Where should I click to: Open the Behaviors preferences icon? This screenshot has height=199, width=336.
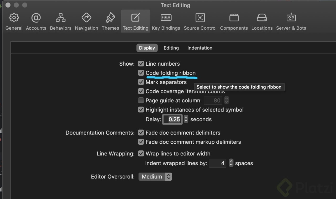61,18
